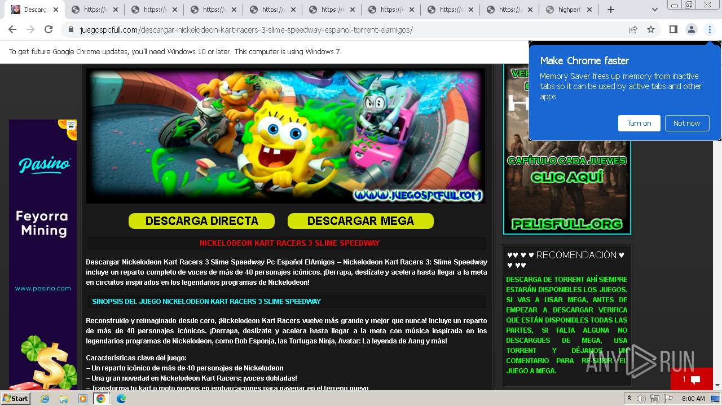The height and width of the screenshot is (406, 722).
Task: Open the Kart Racers game banner image
Action: coord(285,136)
